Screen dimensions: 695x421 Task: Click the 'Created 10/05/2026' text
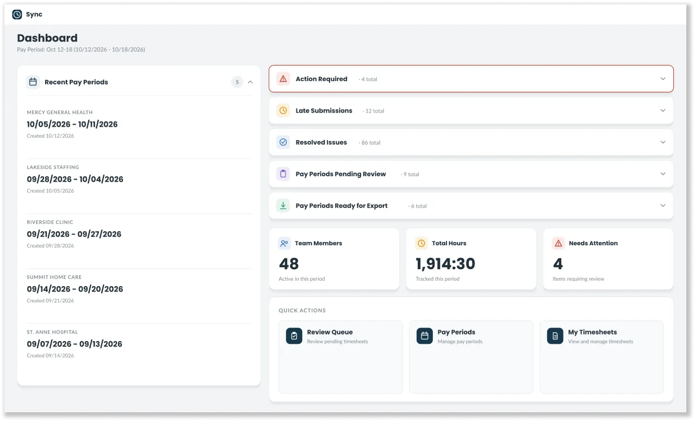click(51, 191)
